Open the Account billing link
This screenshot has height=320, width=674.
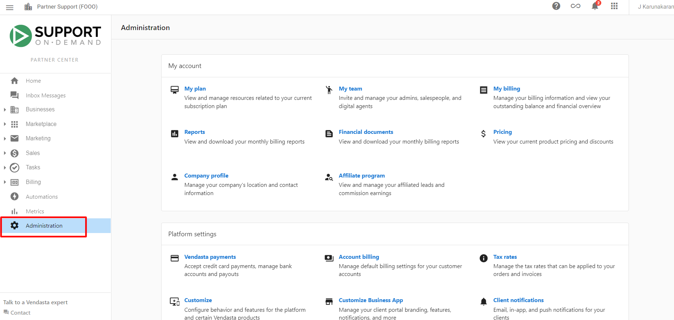tap(359, 257)
